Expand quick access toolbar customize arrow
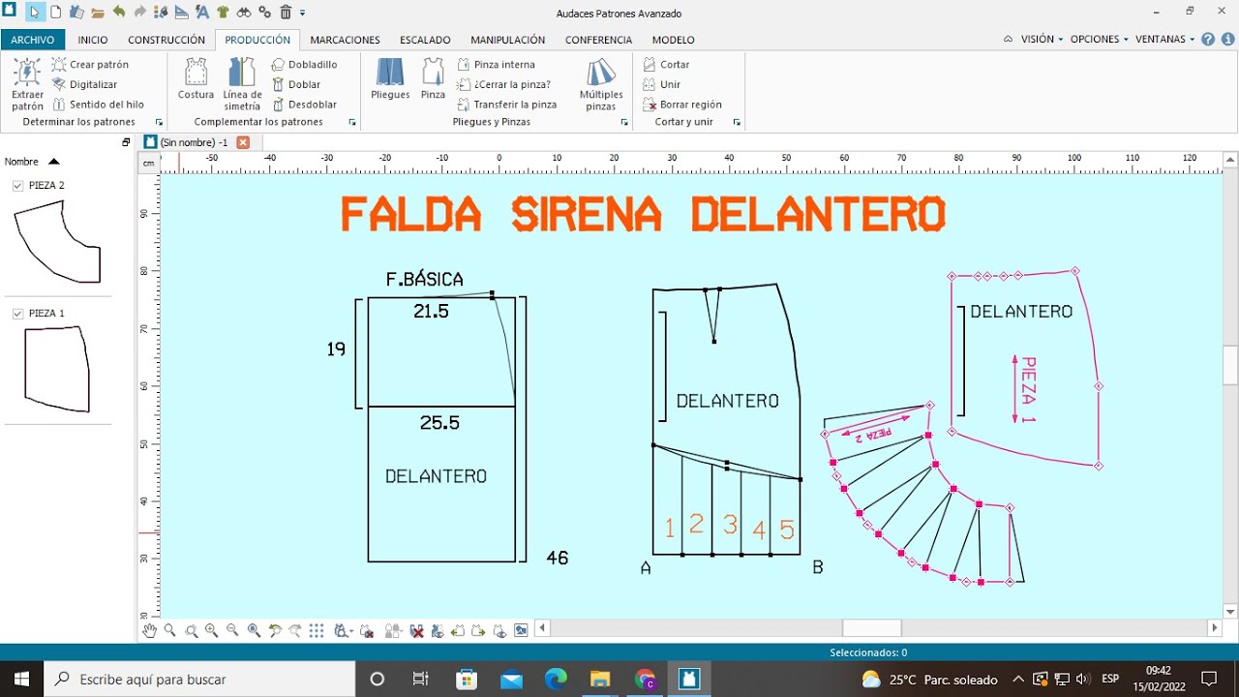Viewport: 1239px width, 697px height. point(303,13)
